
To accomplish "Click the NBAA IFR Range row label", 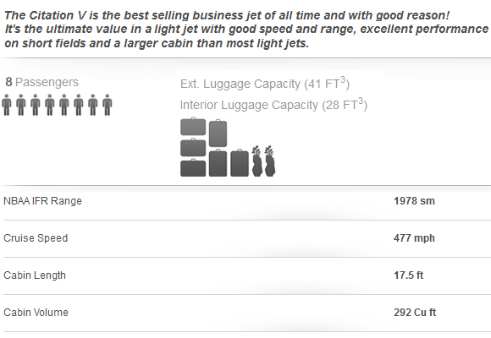I will pyautogui.click(x=42, y=201).
